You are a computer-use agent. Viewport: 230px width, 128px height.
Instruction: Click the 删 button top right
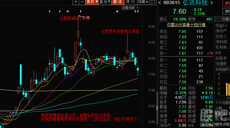pyautogui.click(x=227, y=11)
